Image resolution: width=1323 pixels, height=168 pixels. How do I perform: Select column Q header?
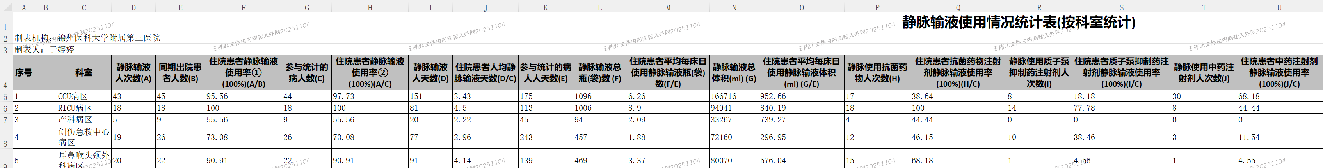(x=958, y=8)
